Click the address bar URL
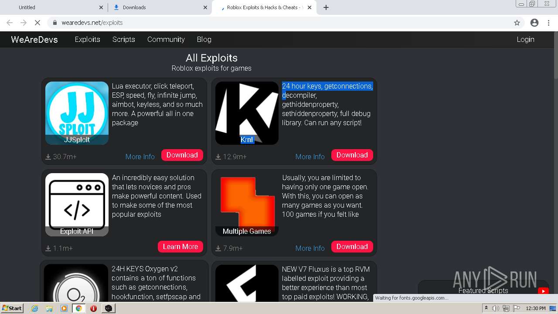The width and height of the screenshot is (558, 314). tap(92, 23)
